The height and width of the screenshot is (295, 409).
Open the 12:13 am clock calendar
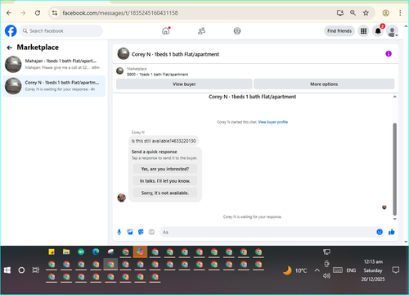373,270
